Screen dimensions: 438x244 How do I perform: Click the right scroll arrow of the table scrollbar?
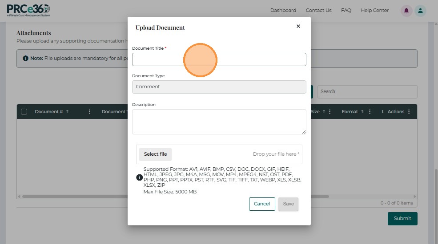point(415,197)
